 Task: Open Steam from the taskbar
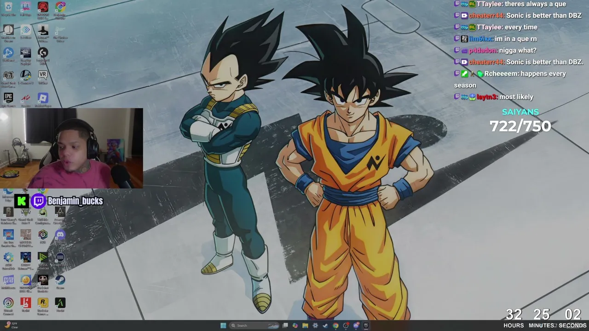325,325
